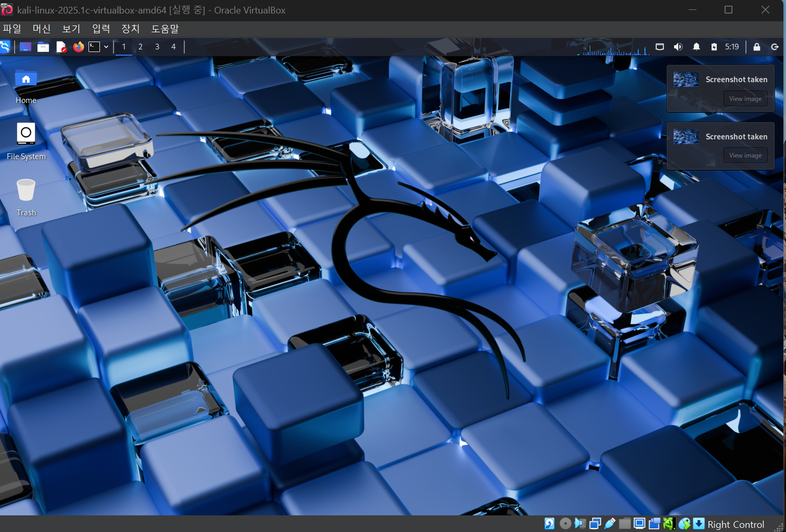Launch Firefox browser from panel

[79, 47]
